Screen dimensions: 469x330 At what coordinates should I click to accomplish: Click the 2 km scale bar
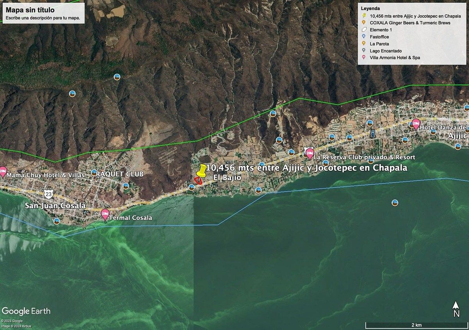click(416, 325)
